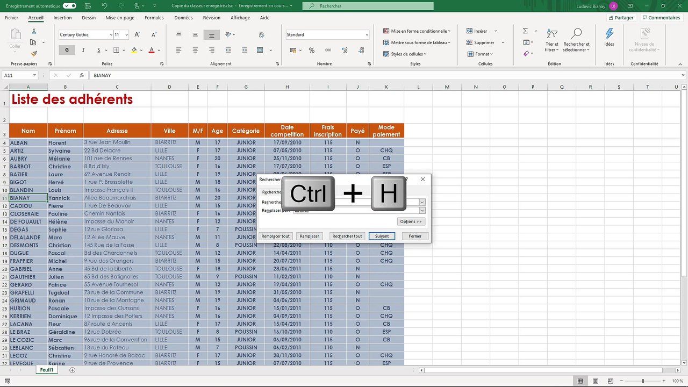Undo the last action
This screenshot has height=387, width=688.
[x=104, y=6]
